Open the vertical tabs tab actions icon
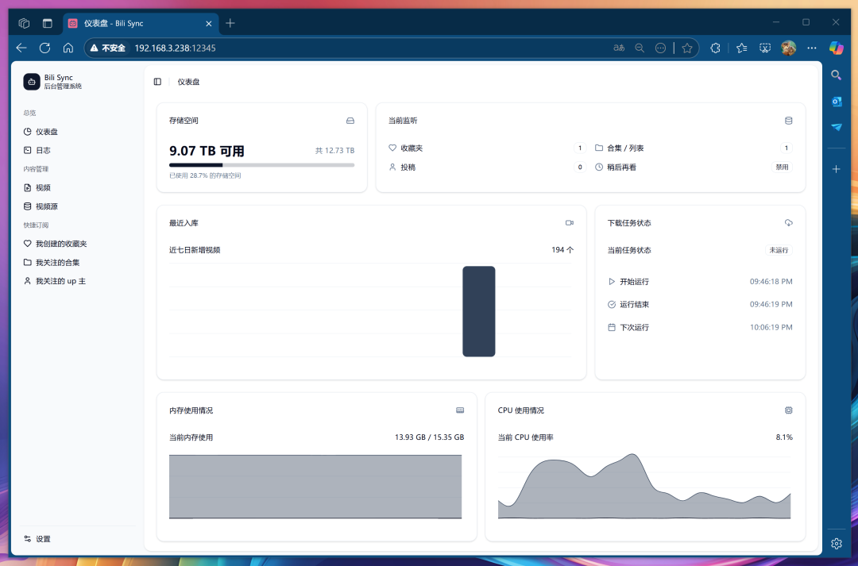858x566 pixels. pyautogui.click(x=48, y=23)
